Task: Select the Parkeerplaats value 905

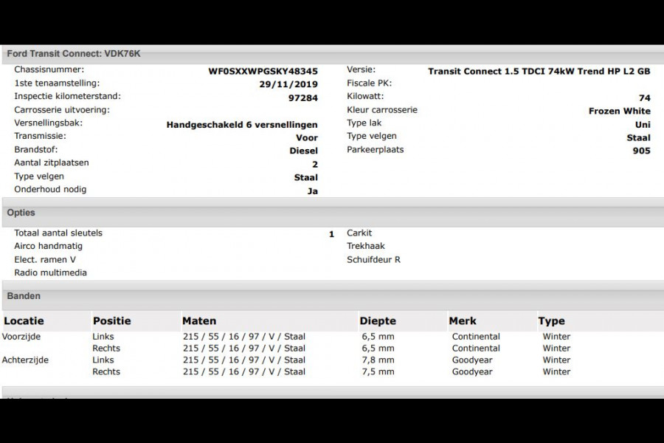Action: pos(641,151)
